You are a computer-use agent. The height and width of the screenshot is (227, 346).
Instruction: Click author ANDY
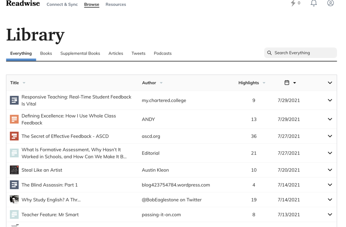point(148,119)
